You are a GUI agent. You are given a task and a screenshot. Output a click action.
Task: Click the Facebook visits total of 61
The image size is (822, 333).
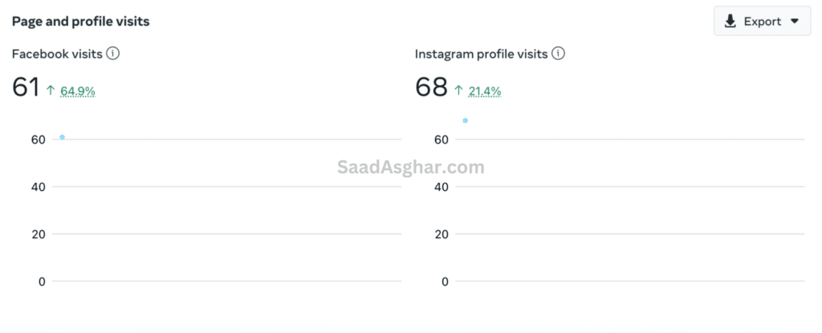(26, 87)
